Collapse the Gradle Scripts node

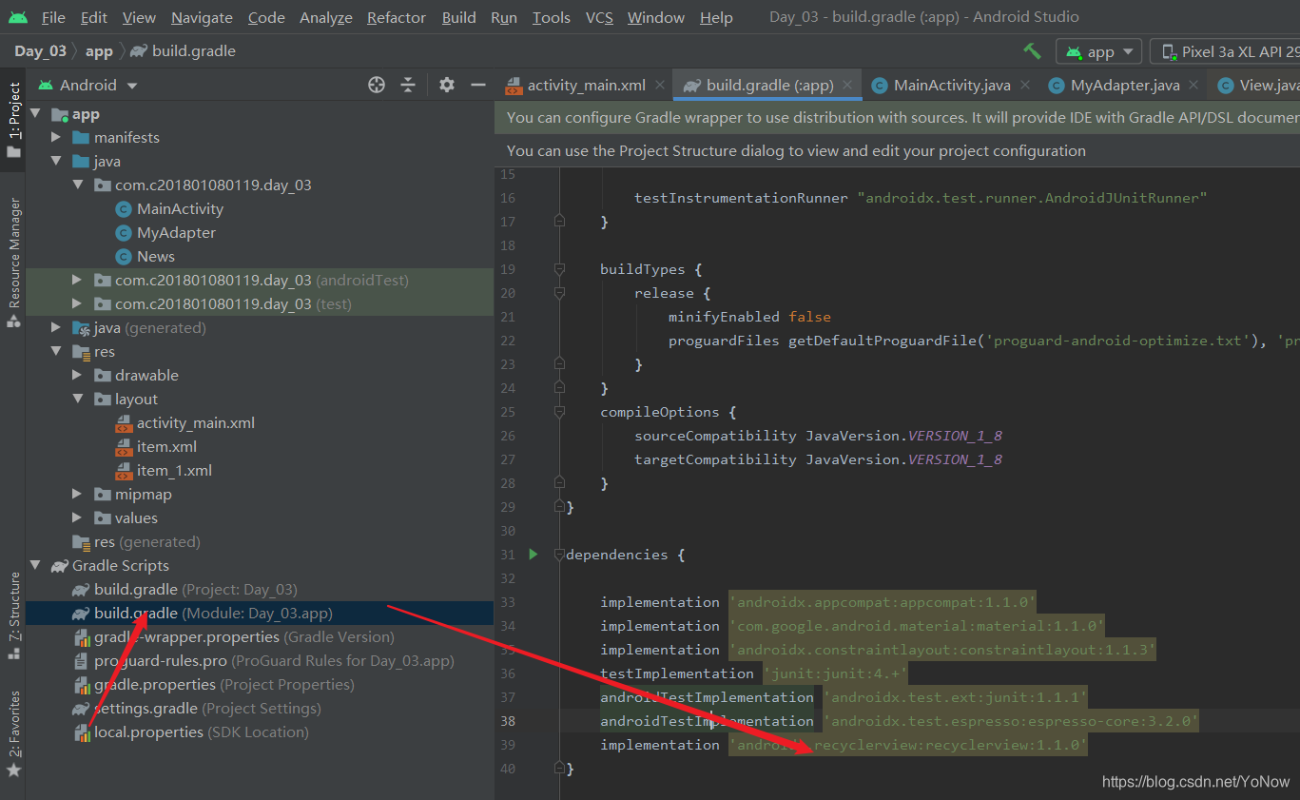(35, 566)
